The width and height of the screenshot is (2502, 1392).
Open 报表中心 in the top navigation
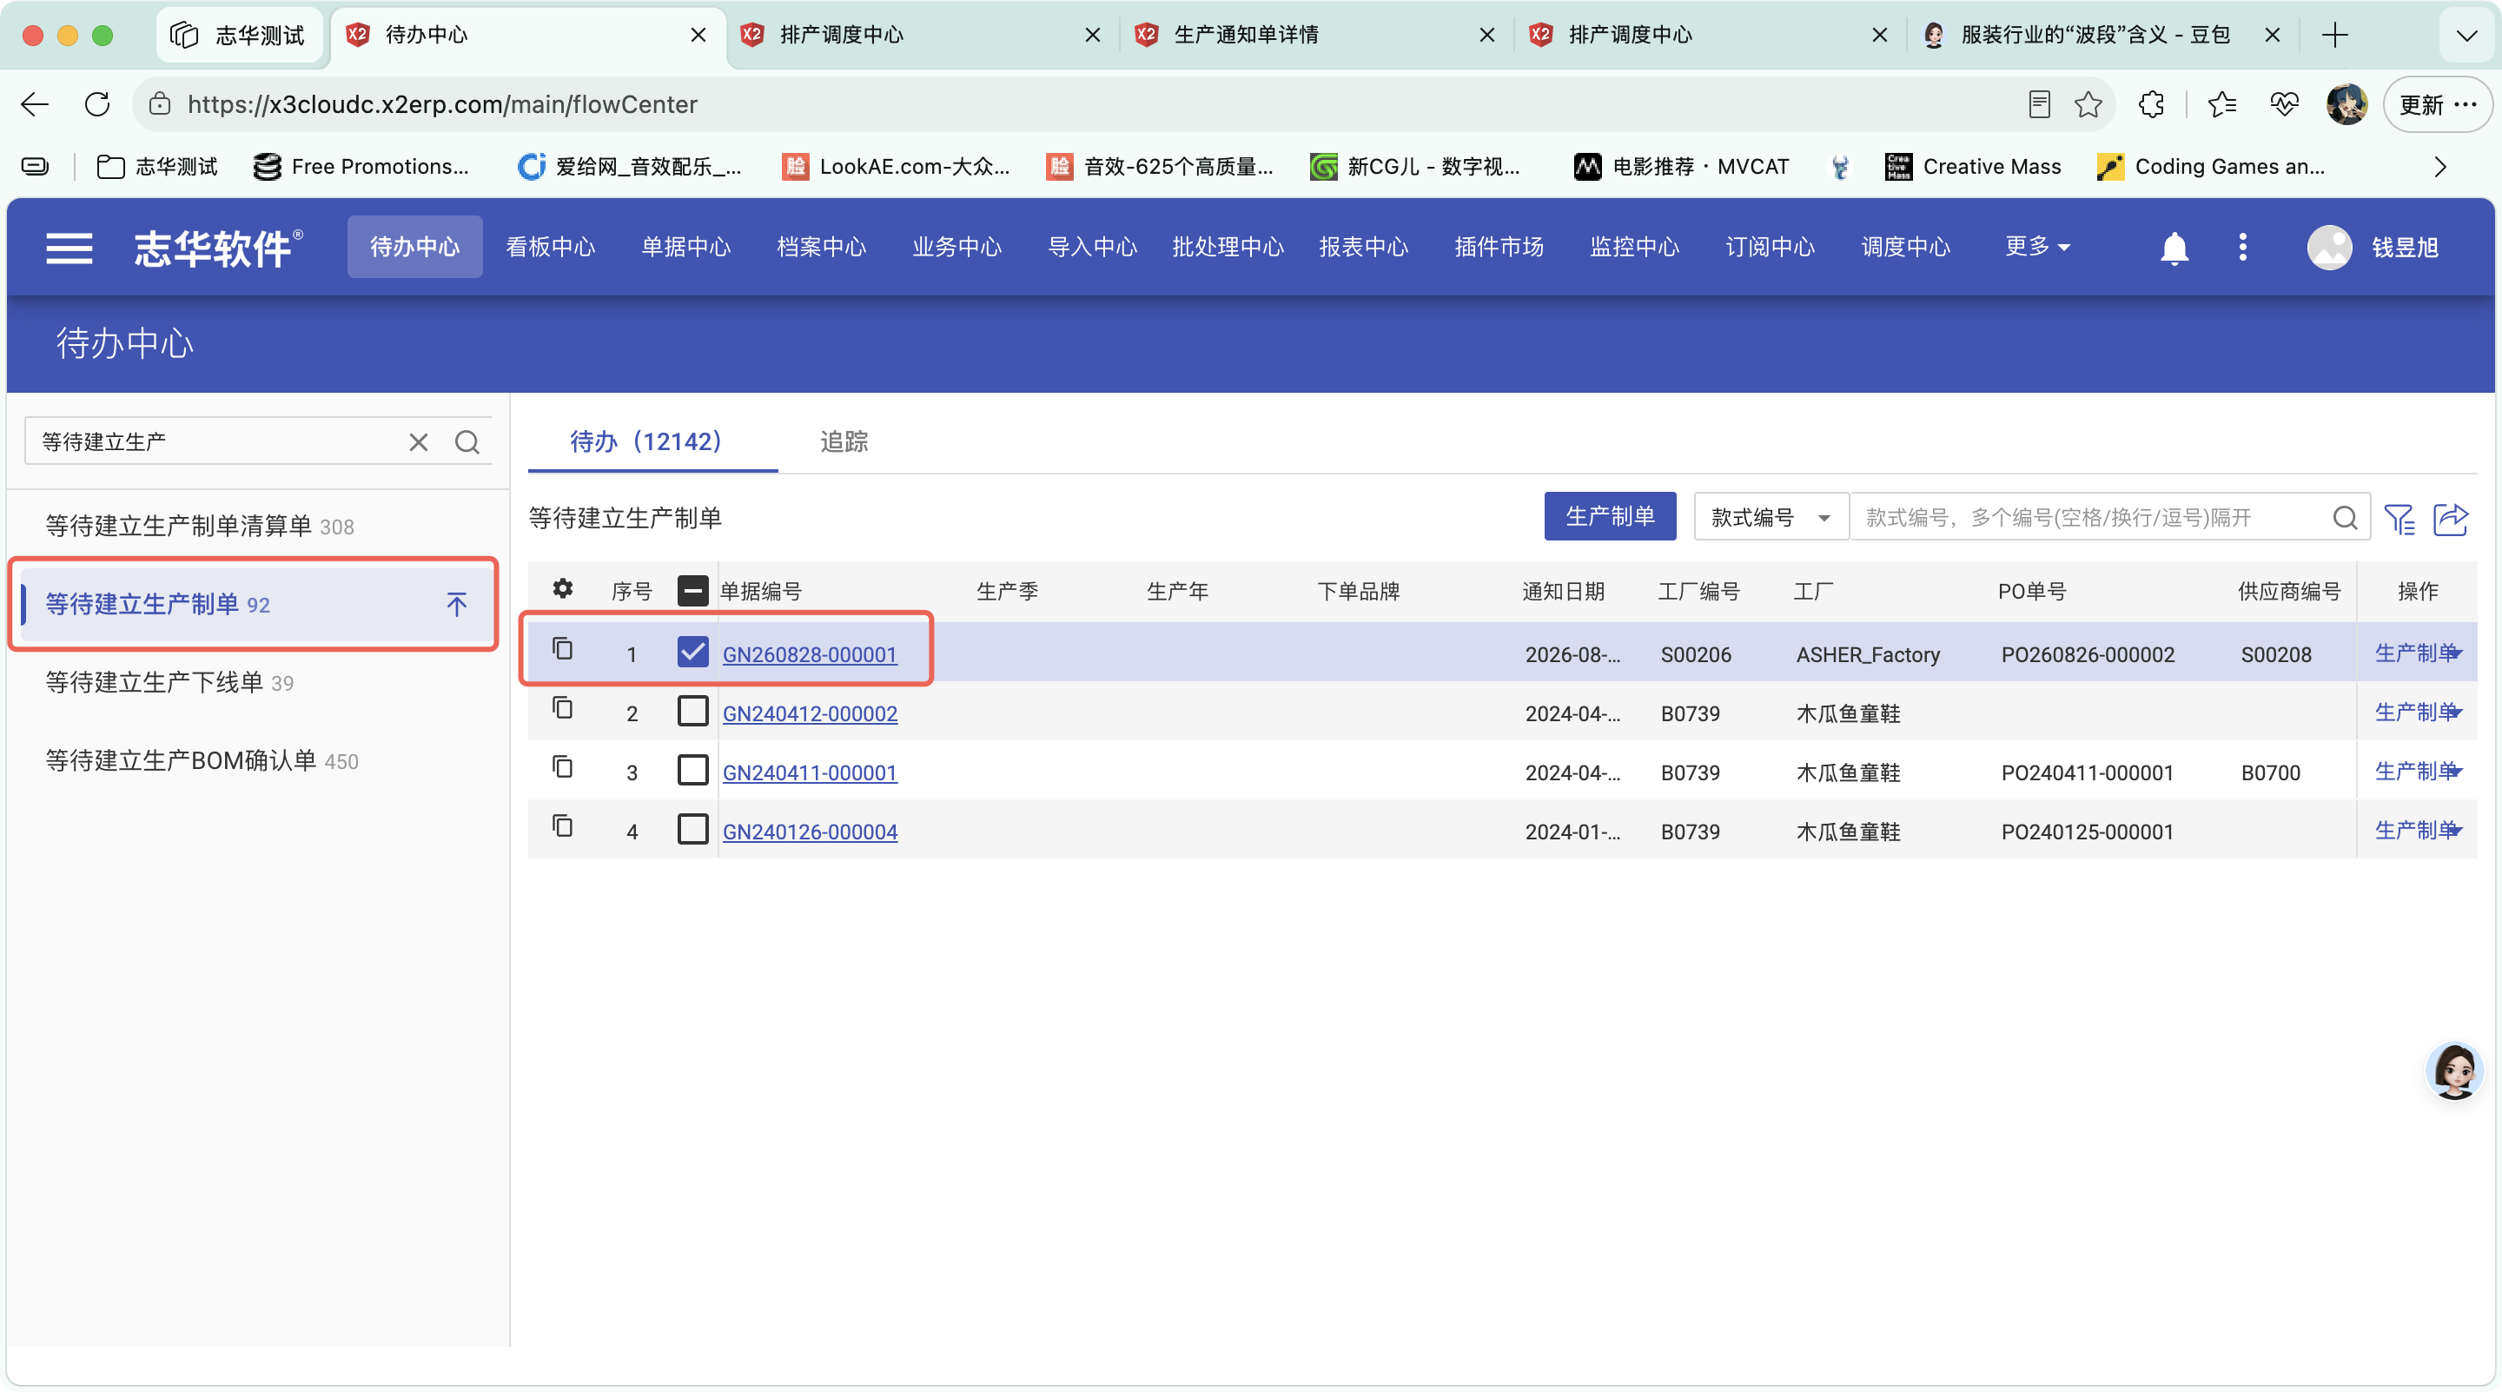tap(1364, 247)
